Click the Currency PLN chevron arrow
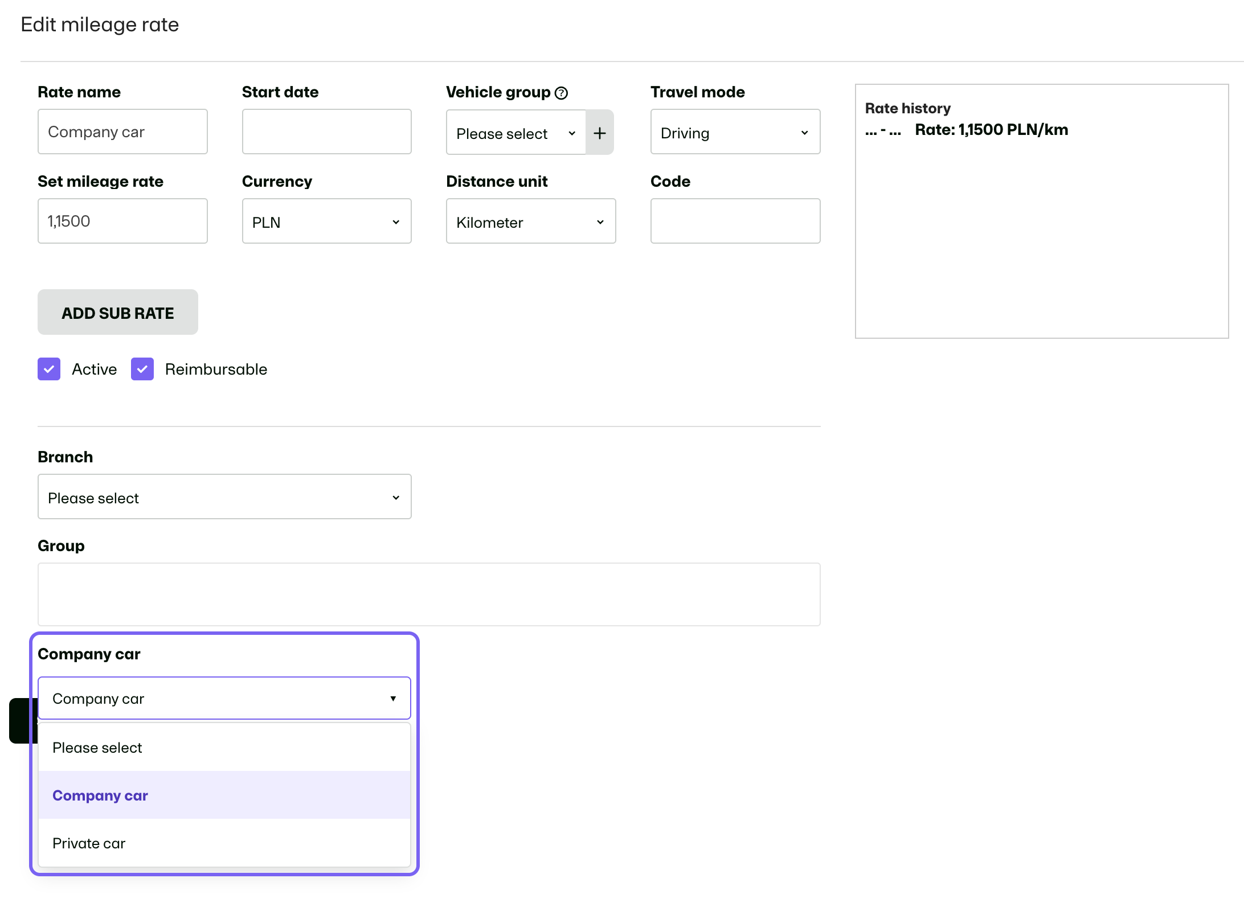 [396, 222]
